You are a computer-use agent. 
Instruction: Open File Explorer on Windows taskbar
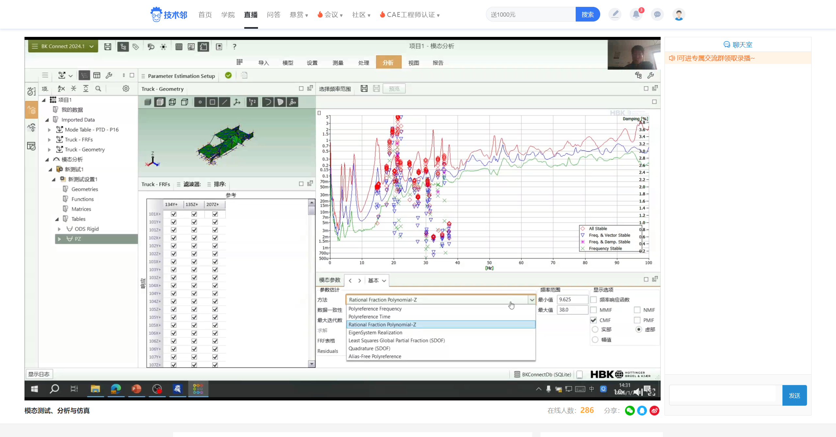pos(95,389)
